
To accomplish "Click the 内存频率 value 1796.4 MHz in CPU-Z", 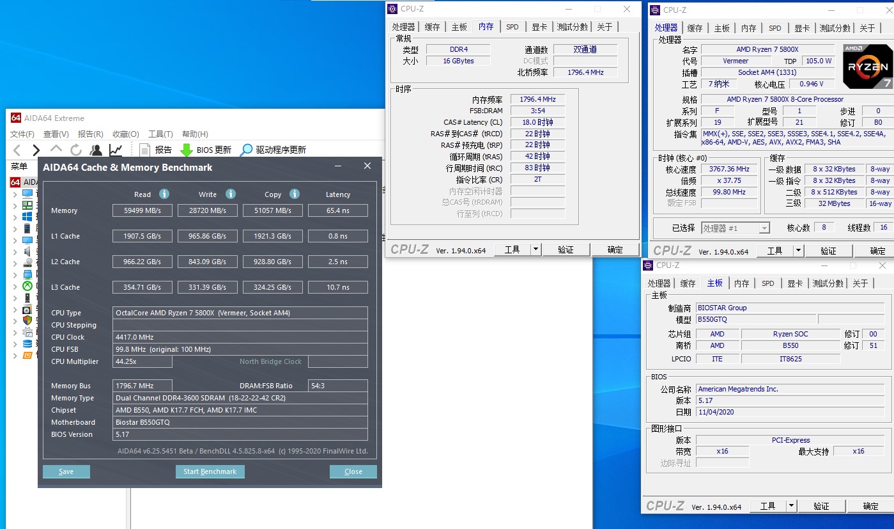I will [537, 99].
